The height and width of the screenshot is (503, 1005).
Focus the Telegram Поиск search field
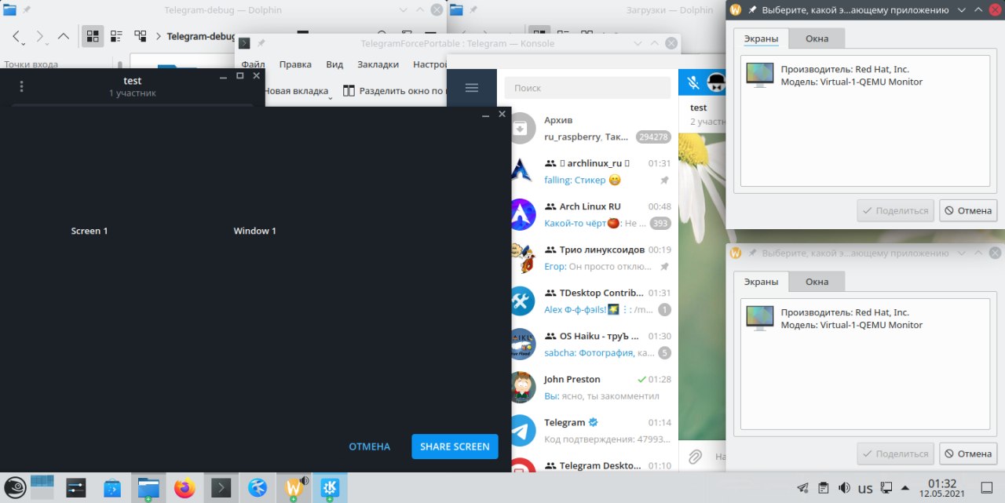(x=587, y=88)
